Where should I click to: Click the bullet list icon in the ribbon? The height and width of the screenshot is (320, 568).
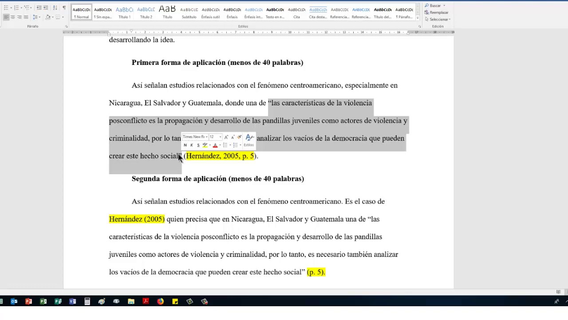point(6,8)
